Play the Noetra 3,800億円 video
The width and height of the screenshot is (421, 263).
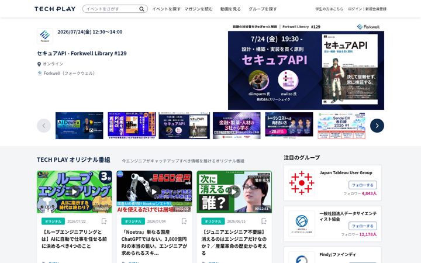point(154,192)
